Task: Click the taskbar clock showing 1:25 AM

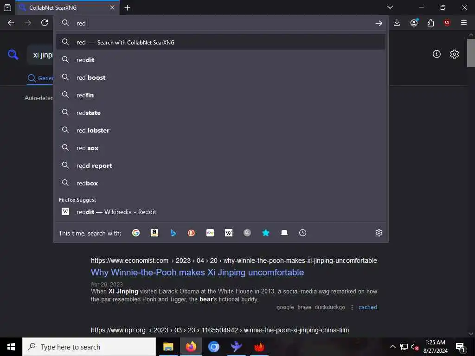Action: pos(435,347)
